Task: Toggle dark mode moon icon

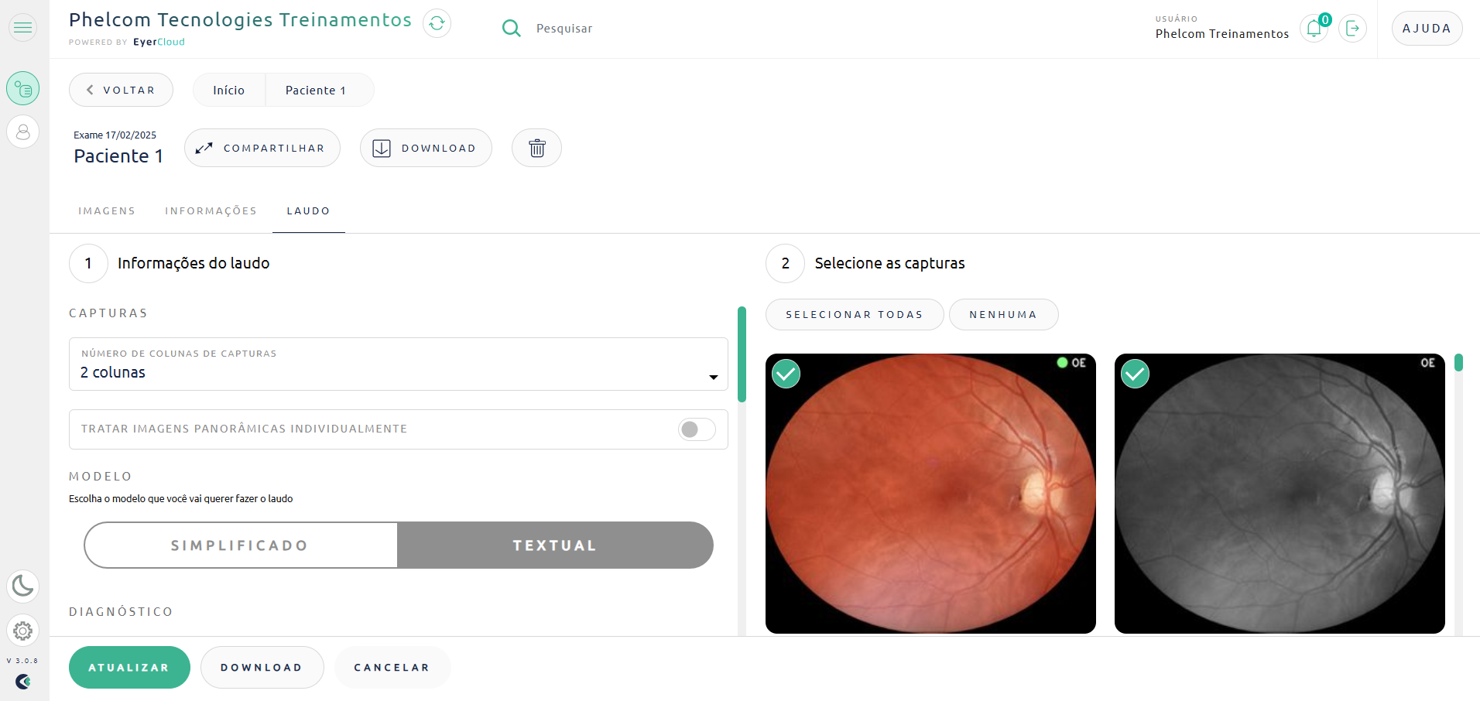Action: [23, 586]
